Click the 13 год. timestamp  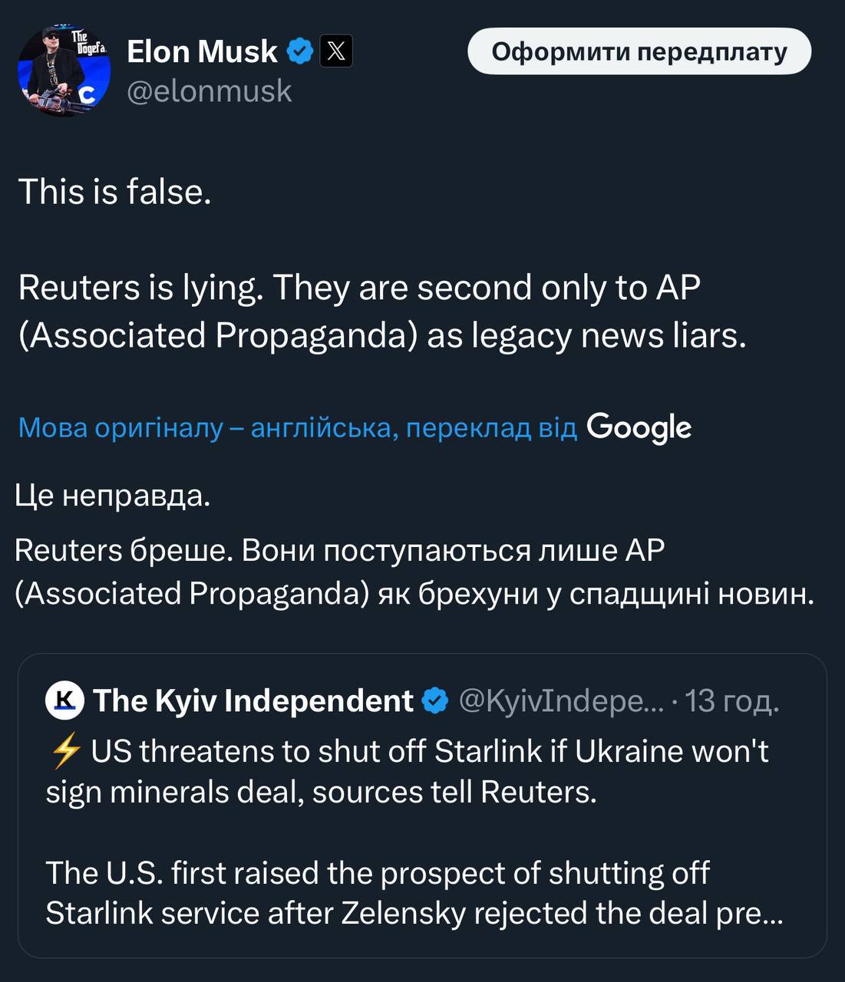731,700
